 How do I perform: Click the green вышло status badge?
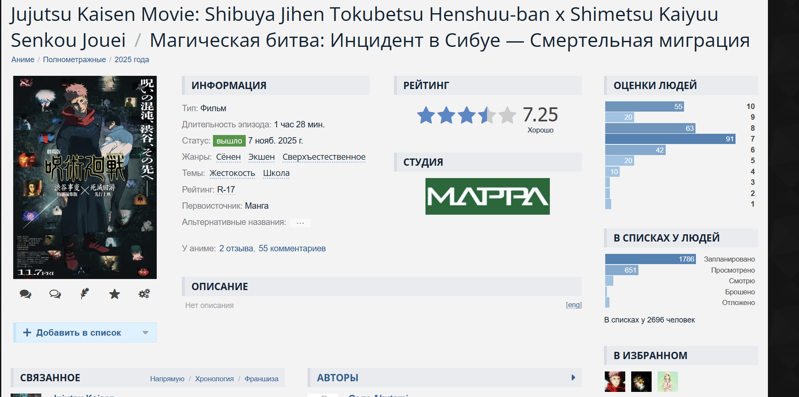click(229, 141)
